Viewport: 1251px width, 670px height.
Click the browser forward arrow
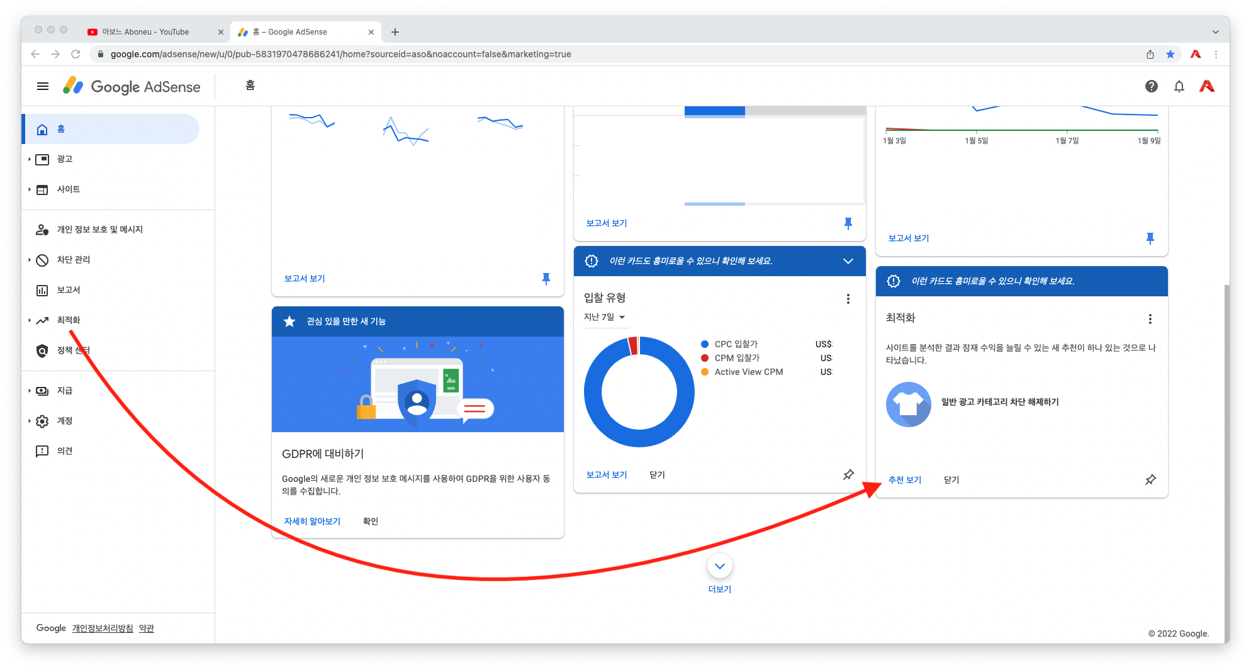tap(55, 54)
